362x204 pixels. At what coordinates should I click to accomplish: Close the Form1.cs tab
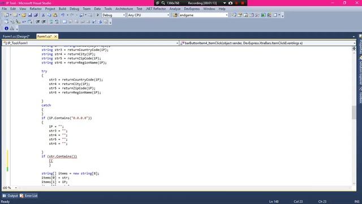[x=55, y=36]
